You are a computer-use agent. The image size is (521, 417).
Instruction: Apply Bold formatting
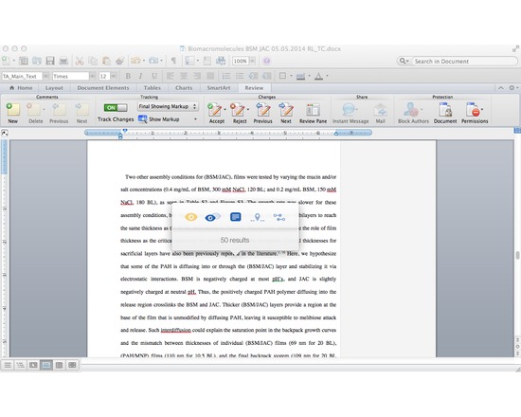coord(128,76)
